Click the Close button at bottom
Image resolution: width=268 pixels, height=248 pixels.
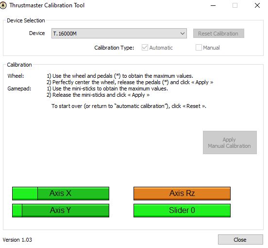coord(240,240)
